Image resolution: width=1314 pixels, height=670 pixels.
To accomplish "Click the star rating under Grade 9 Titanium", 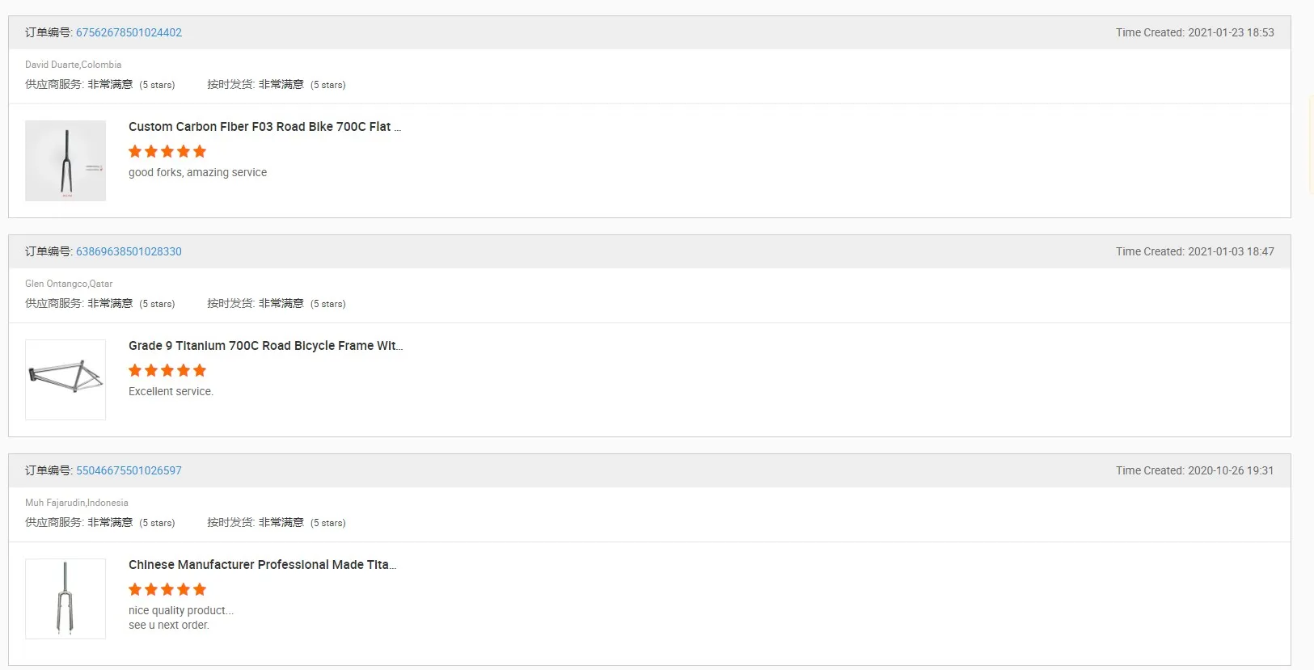I will tap(167, 371).
